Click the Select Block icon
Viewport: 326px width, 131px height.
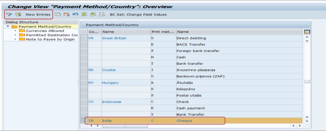[93, 15]
